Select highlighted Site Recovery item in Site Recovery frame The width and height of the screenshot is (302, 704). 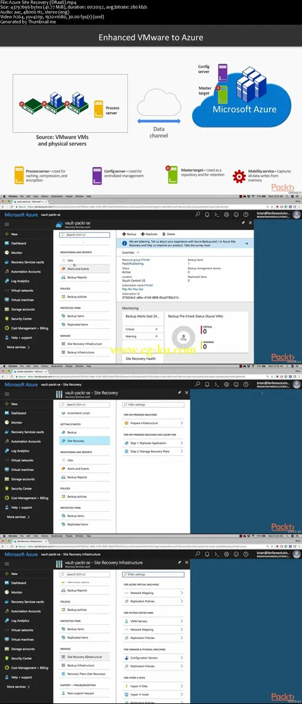(x=84, y=441)
